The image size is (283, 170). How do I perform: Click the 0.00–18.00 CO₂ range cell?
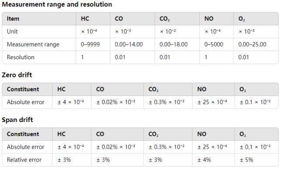click(x=173, y=44)
